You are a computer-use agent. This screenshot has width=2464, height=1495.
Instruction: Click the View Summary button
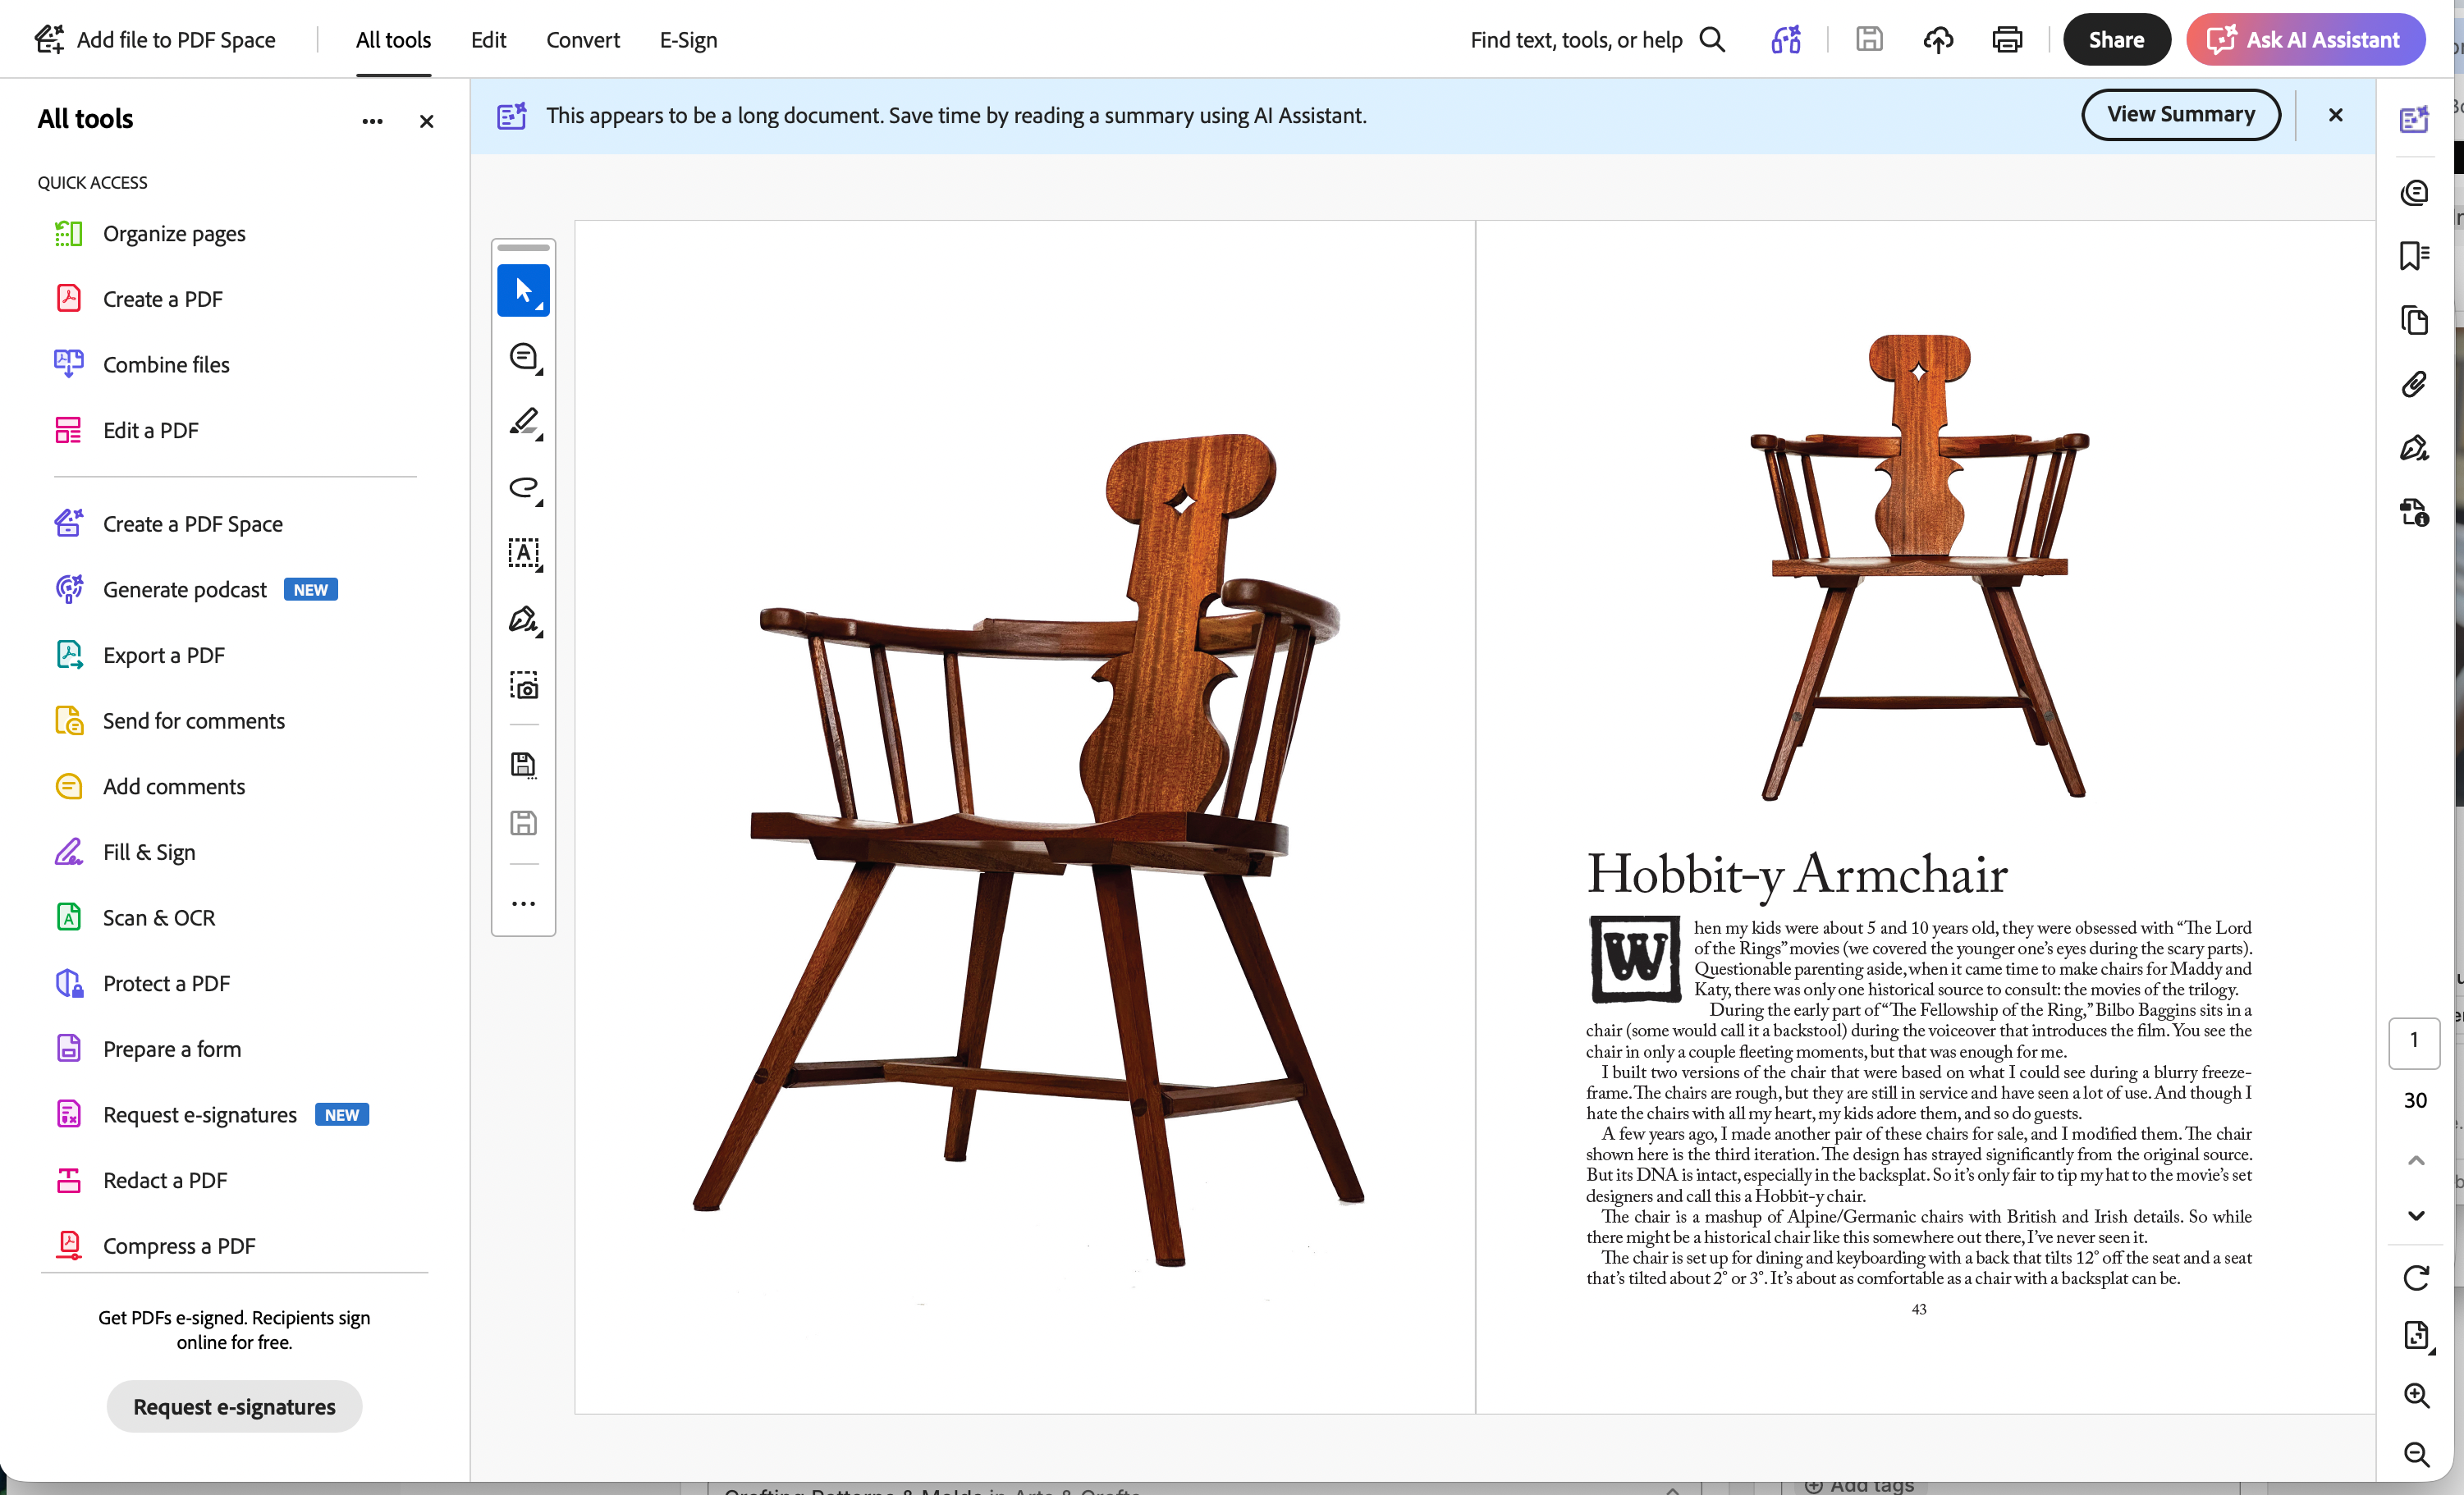[2181, 115]
